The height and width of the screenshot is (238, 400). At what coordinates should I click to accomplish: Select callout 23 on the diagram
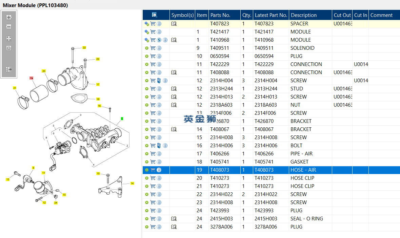tap(98, 59)
